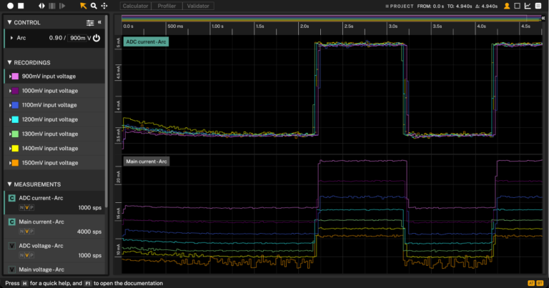The height and width of the screenshot is (288, 549).
Task: Stop recording with the square stop button
Action: 21,6
